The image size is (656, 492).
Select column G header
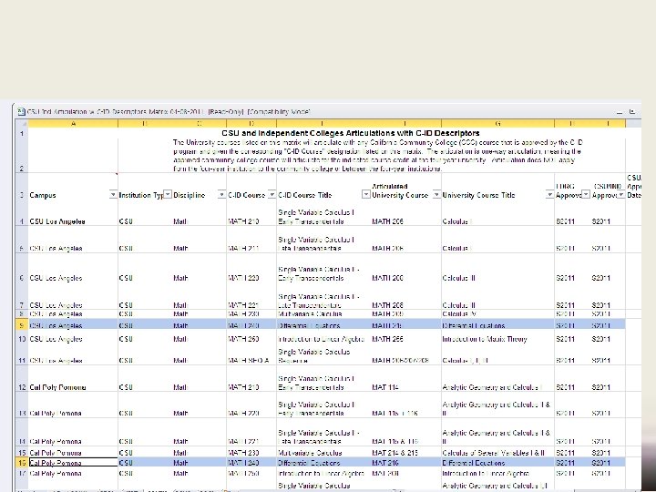[x=497, y=123]
